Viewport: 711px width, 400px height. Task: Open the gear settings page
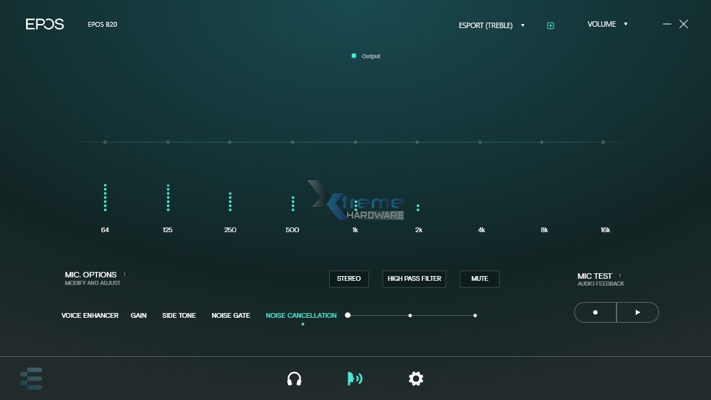[415, 379]
